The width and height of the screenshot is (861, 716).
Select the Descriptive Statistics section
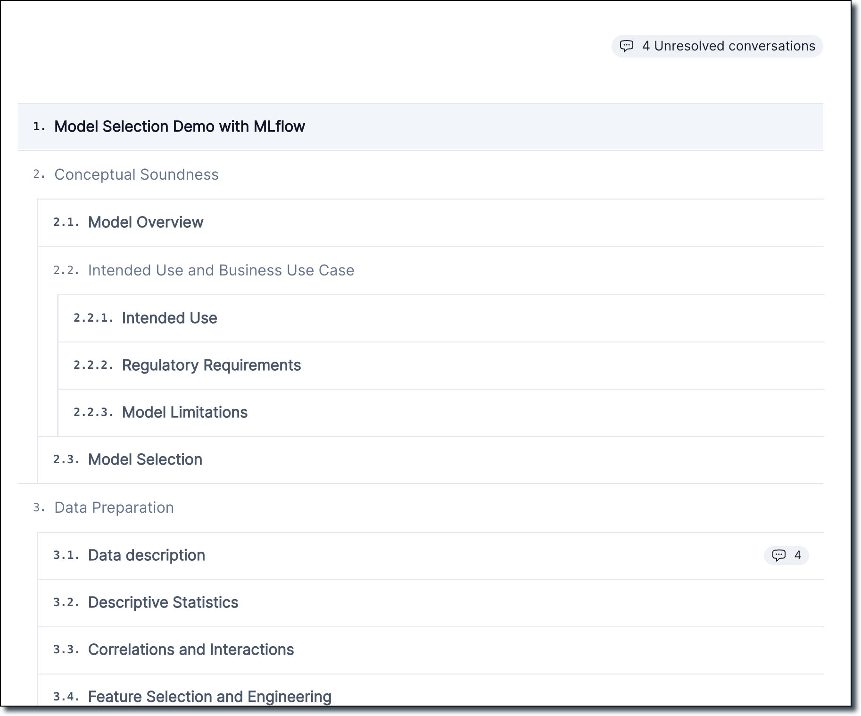tap(163, 603)
